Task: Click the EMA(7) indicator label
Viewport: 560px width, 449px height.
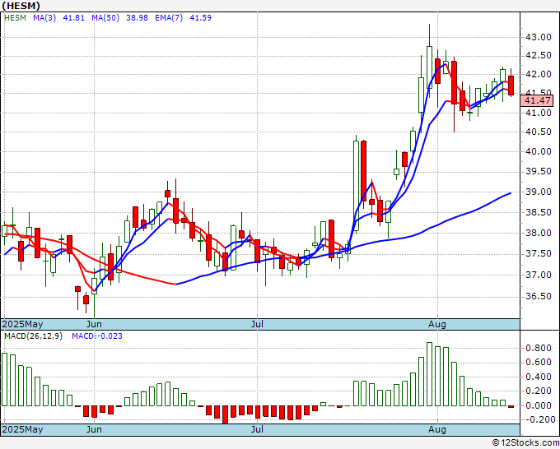Action: (169, 17)
